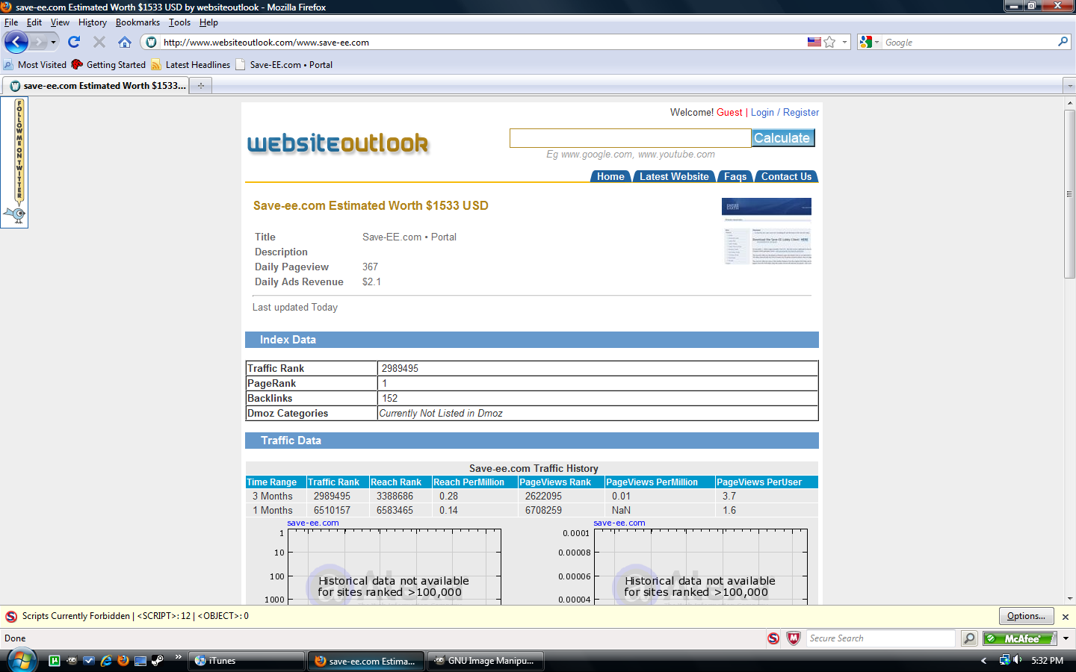Reload the page with the refresh icon

point(74,42)
